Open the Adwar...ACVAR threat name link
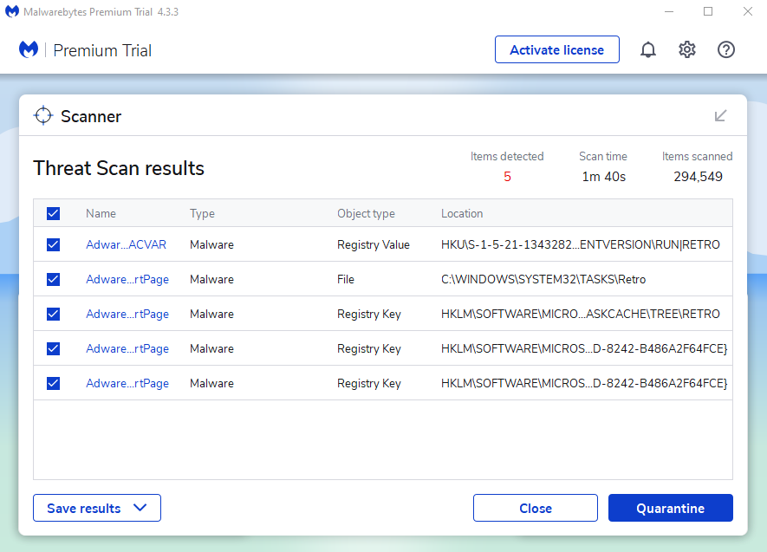 pos(127,244)
